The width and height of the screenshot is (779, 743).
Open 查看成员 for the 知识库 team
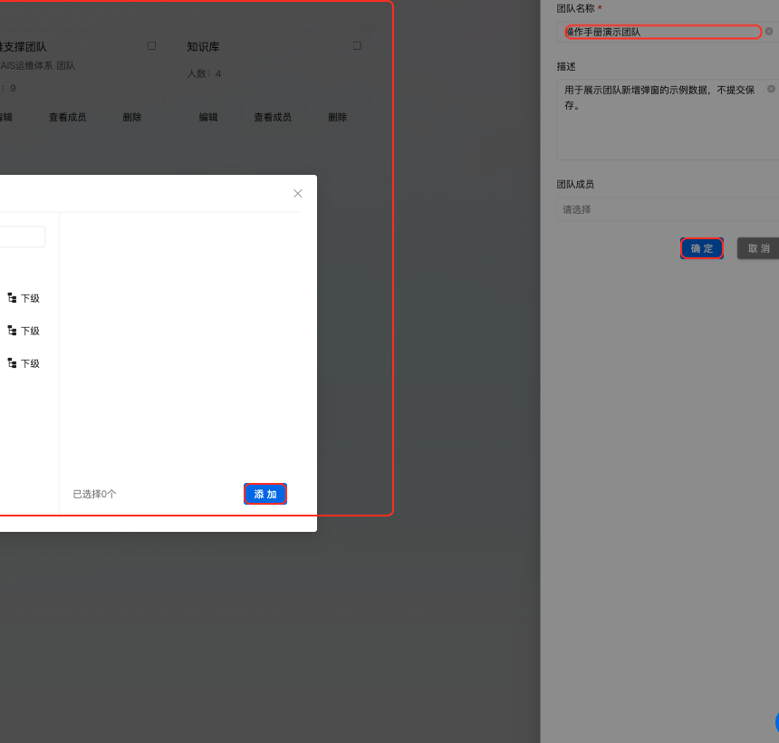tap(273, 118)
